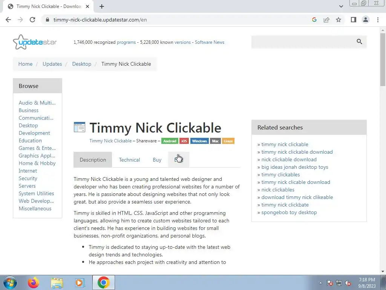The height and width of the screenshot is (290, 386).
Task: Click the Desktop breadcrumb link
Action: [82, 64]
